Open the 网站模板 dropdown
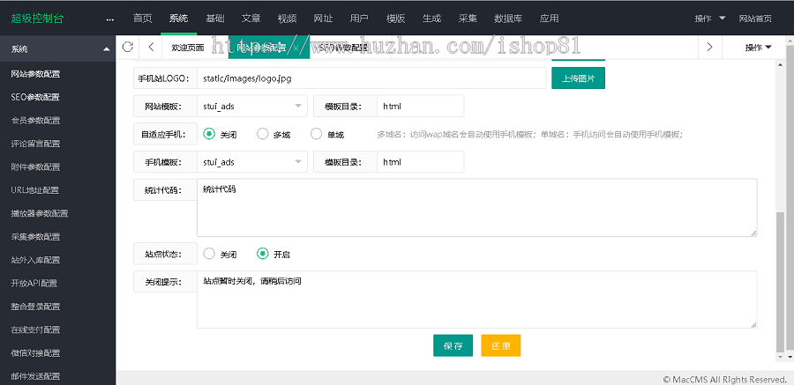This screenshot has width=794, height=385. [252, 107]
